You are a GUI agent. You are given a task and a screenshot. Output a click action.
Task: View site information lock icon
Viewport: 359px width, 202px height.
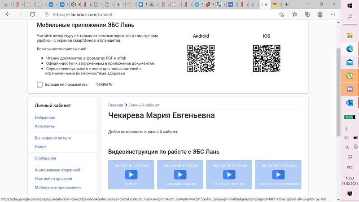[x=47, y=14]
